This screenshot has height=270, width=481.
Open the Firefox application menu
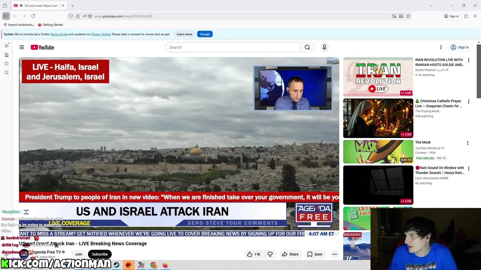click(x=475, y=16)
